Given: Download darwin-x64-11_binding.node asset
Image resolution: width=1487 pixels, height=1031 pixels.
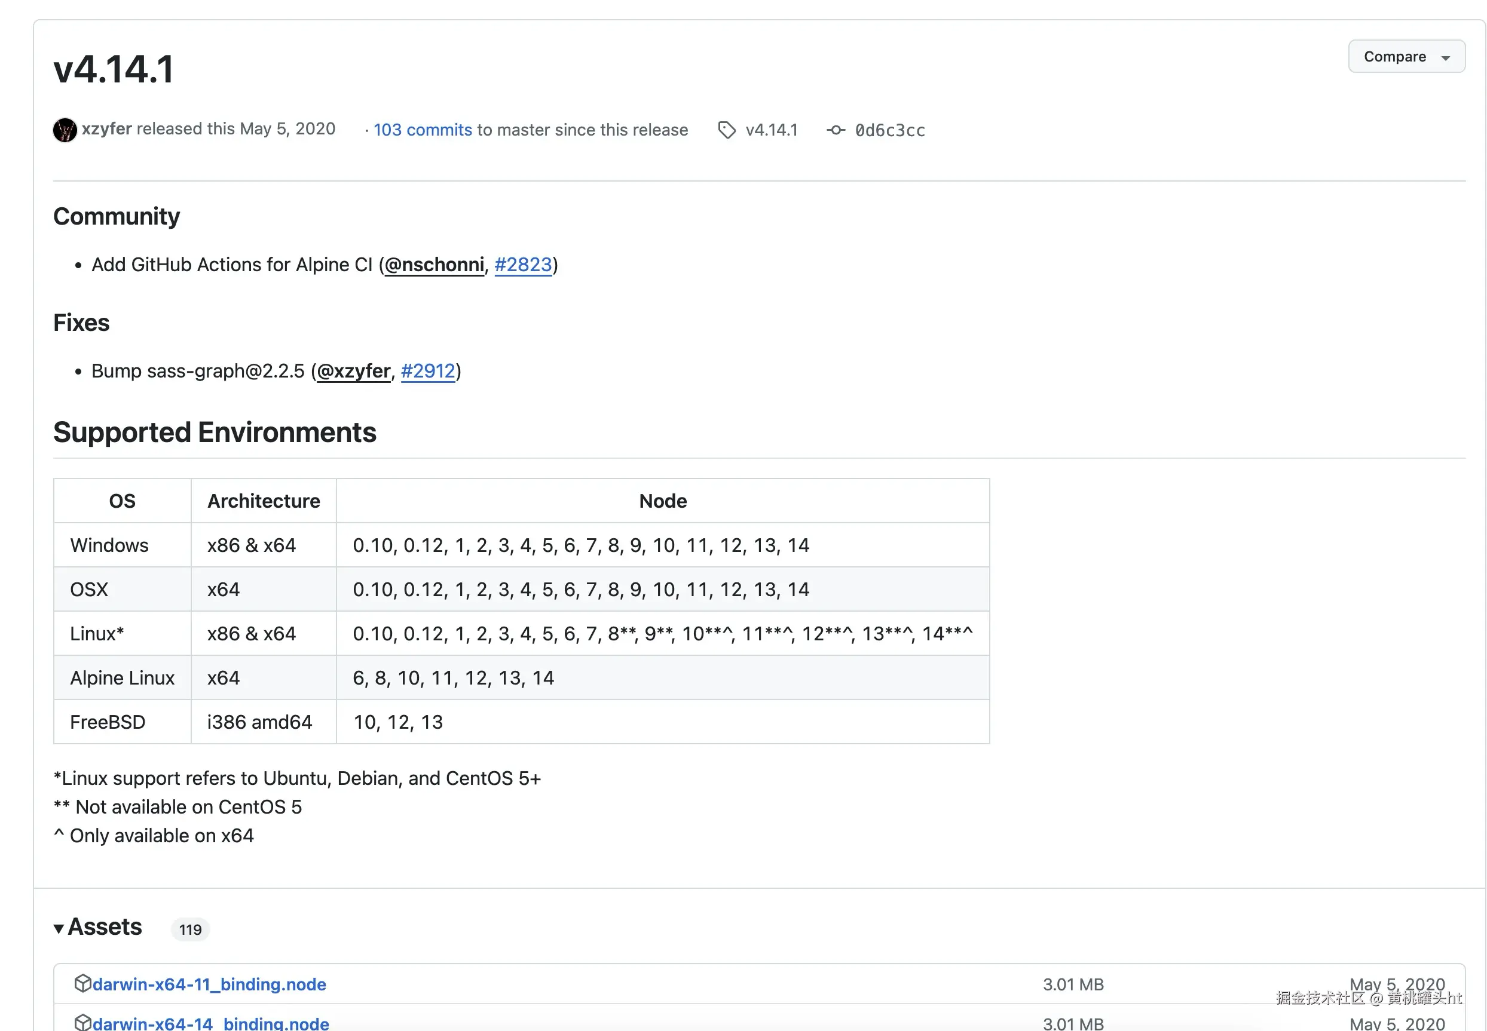Looking at the screenshot, I should click(209, 984).
